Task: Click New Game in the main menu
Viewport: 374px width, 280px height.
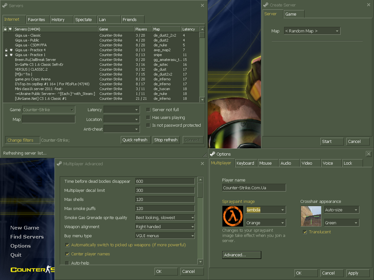Action: pyautogui.click(x=25, y=227)
